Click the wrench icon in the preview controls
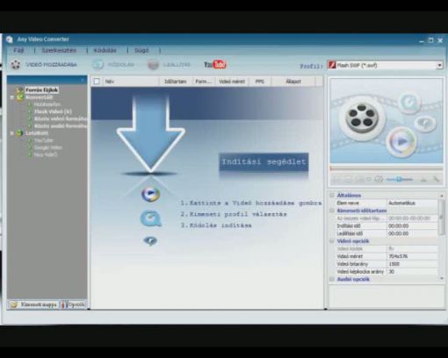The height and width of the screenshot is (358, 448). click(x=437, y=179)
